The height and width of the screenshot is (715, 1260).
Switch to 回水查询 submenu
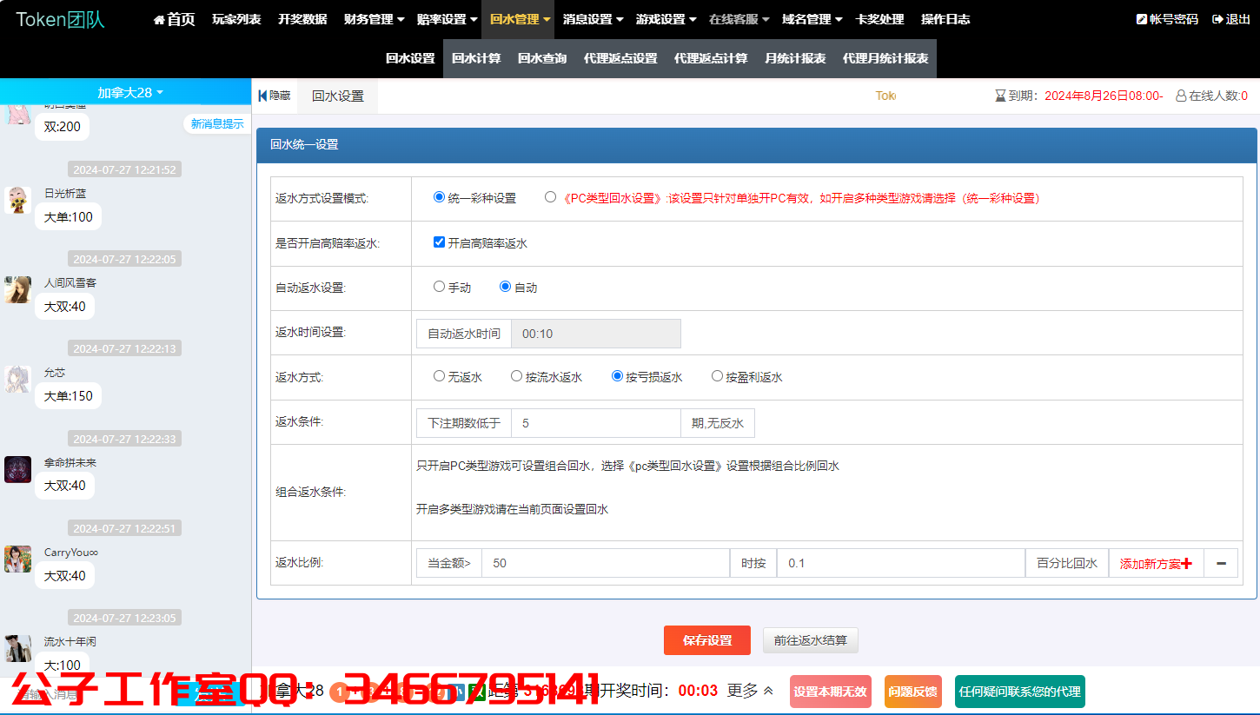click(542, 58)
